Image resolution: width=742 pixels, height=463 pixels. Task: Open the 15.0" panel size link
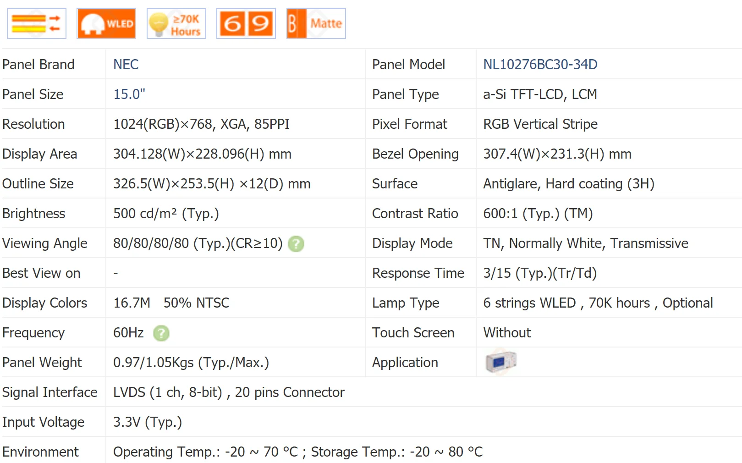129,94
